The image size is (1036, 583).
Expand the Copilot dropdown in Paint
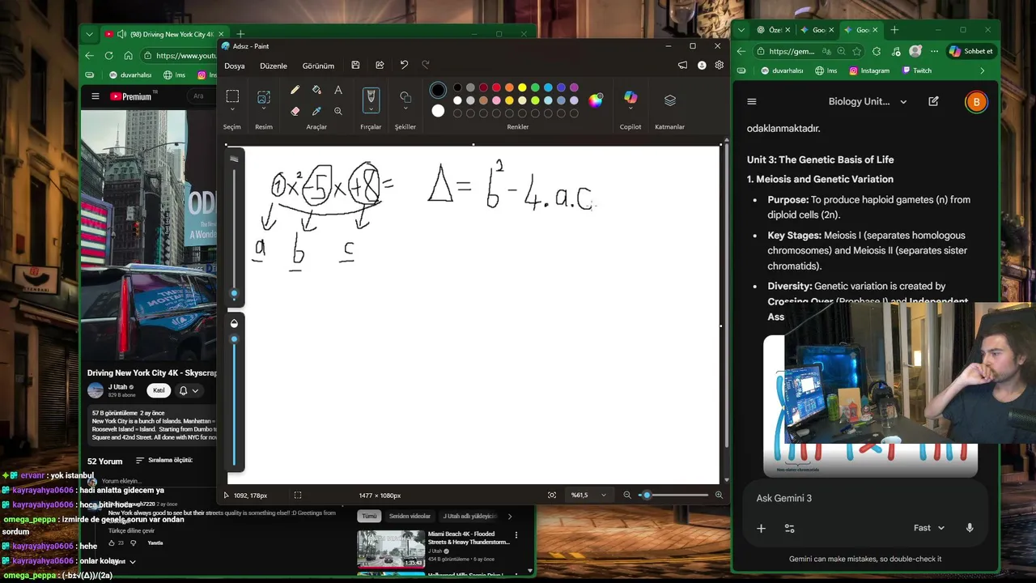631,109
